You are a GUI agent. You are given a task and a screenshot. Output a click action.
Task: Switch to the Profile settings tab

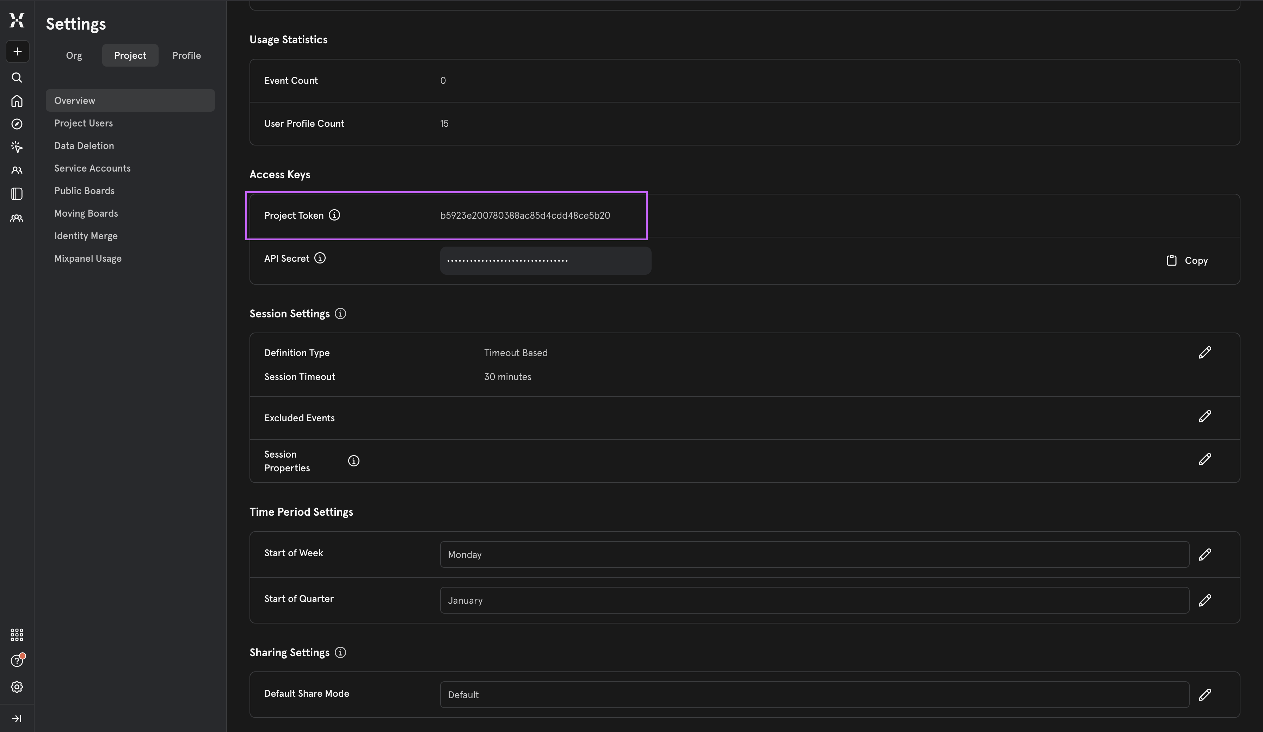[186, 56]
